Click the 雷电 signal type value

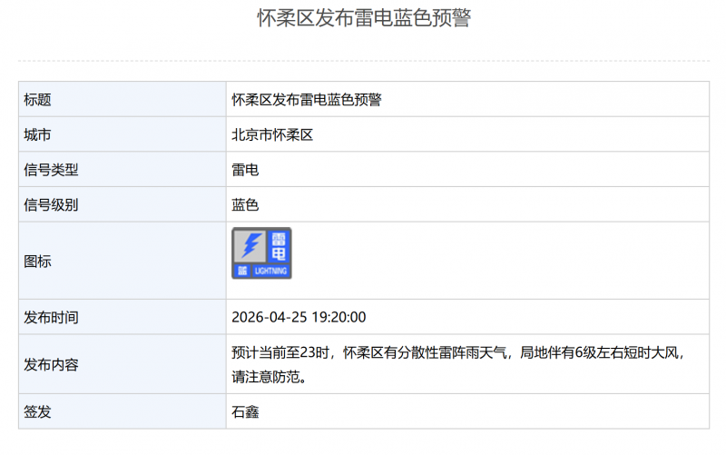click(245, 170)
